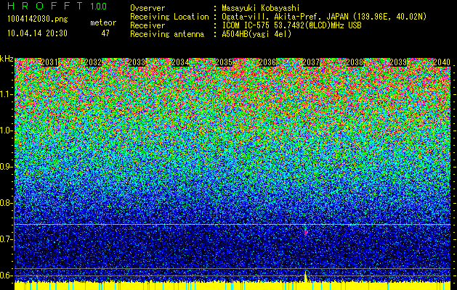Click the 0.6 frequency axis label
This screenshot has width=457, height=290.
(6, 275)
